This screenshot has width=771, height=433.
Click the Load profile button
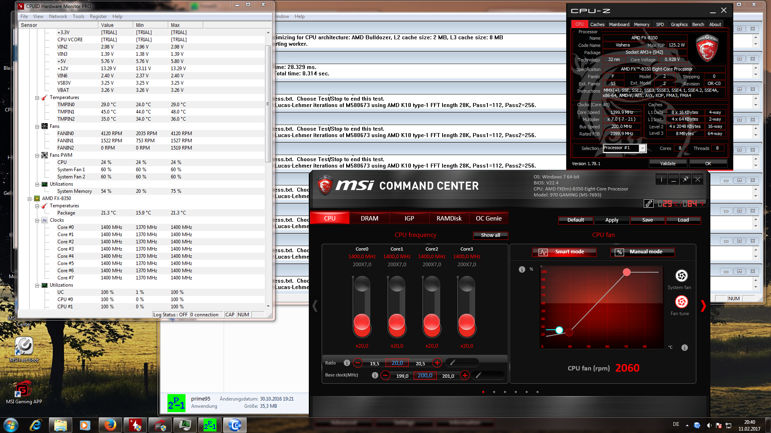[683, 220]
